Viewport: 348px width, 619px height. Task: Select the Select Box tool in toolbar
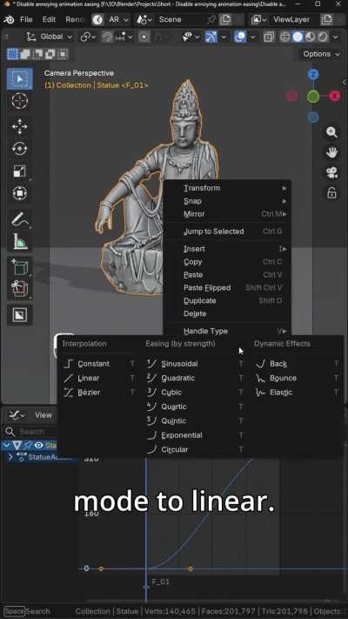pyautogui.click(x=19, y=78)
